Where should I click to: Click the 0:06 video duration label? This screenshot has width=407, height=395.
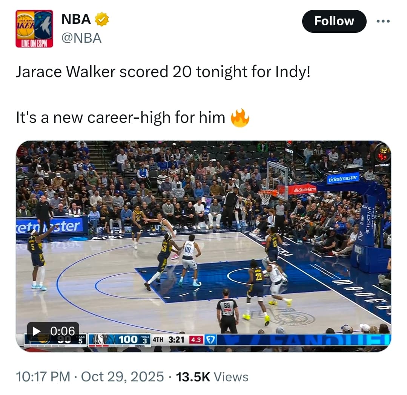point(63,331)
